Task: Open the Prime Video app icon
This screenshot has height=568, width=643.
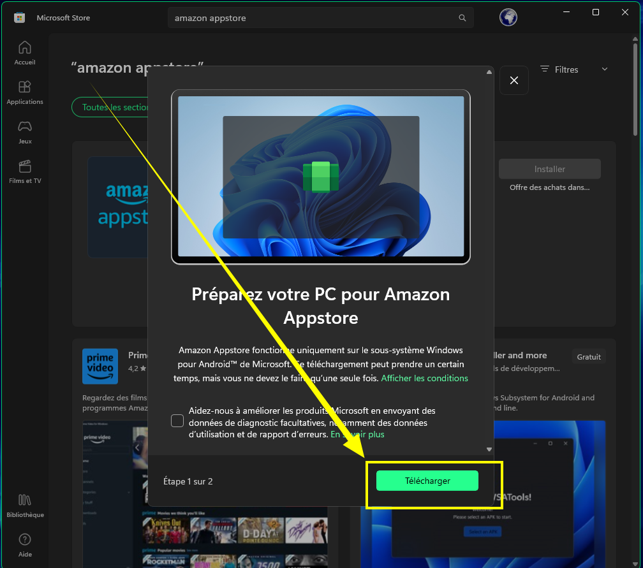Action: [100, 367]
